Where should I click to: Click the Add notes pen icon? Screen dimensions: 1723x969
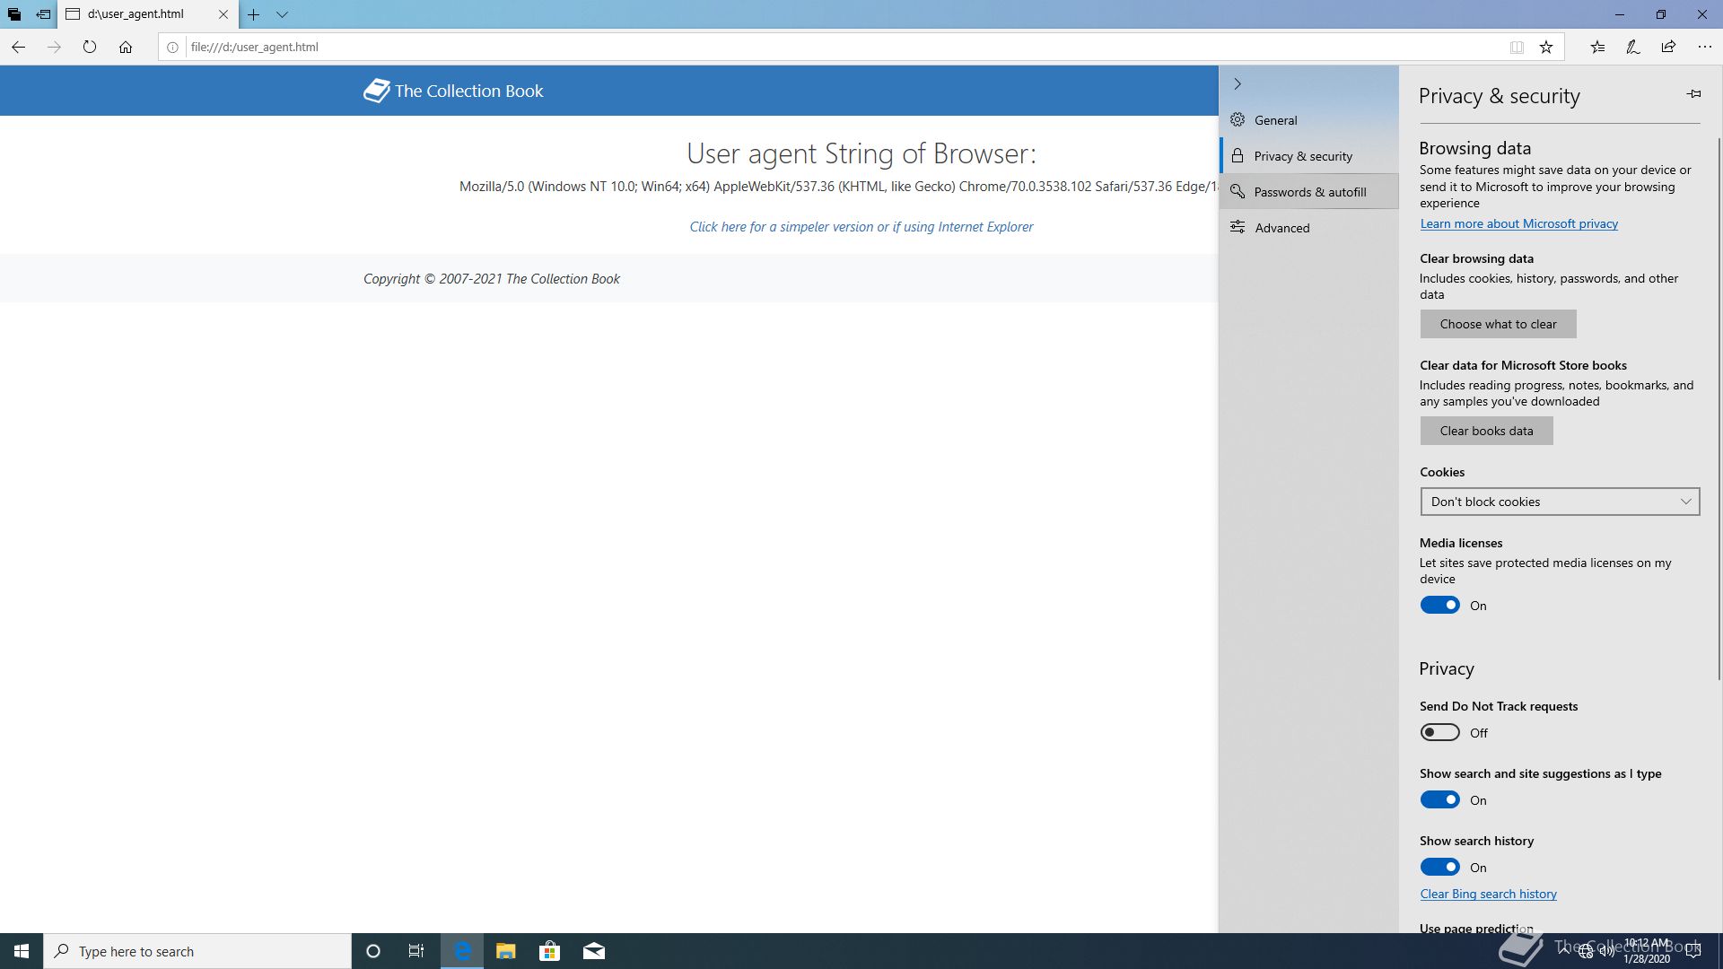click(1633, 47)
